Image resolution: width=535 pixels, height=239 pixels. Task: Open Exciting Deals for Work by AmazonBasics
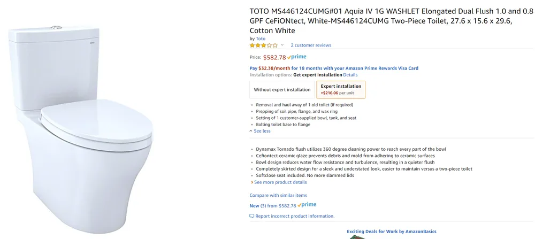click(391, 232)
